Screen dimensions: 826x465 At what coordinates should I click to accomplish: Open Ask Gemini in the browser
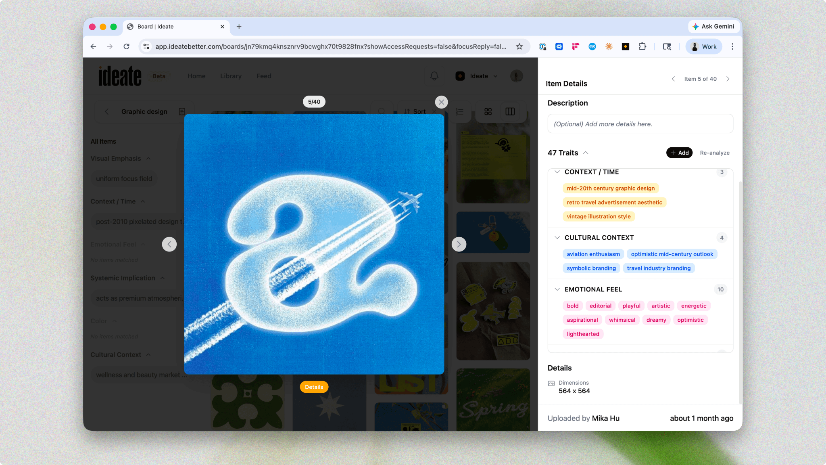(x=713, y=27)
